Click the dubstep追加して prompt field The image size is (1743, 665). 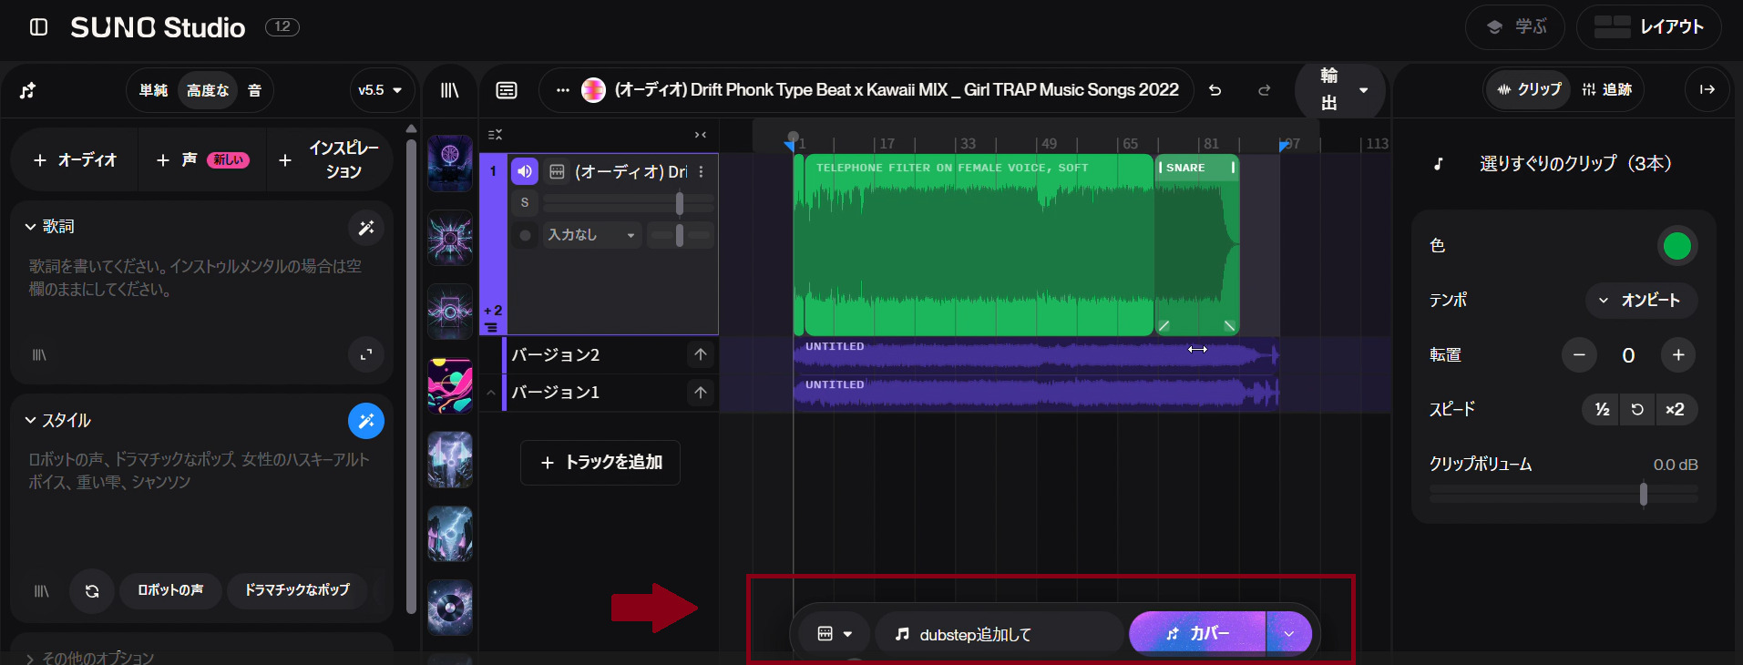click(1000, 634)
